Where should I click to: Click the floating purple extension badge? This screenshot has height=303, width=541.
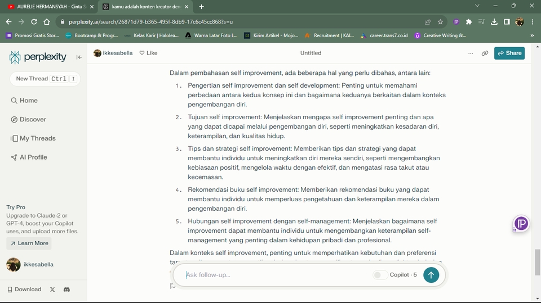[x=521, y=224]
